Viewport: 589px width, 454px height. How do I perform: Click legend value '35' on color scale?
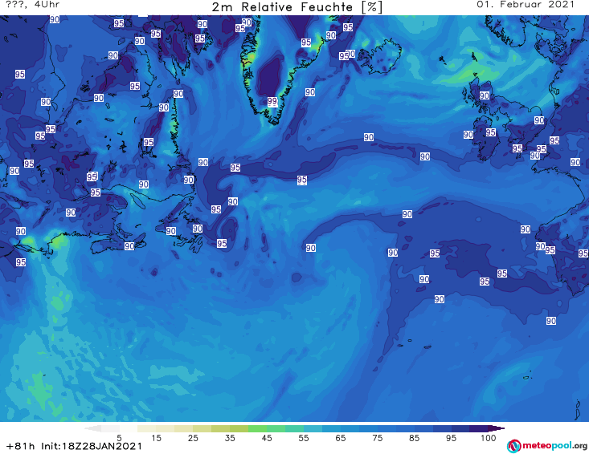(230, 438)
